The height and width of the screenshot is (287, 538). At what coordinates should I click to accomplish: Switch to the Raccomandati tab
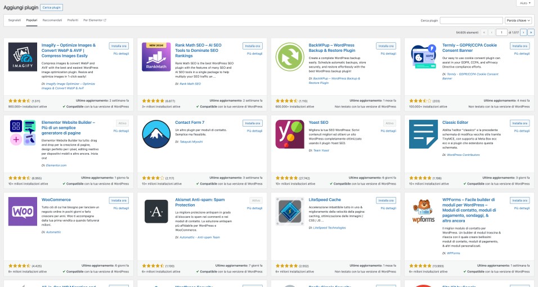[x=52, y=20]
